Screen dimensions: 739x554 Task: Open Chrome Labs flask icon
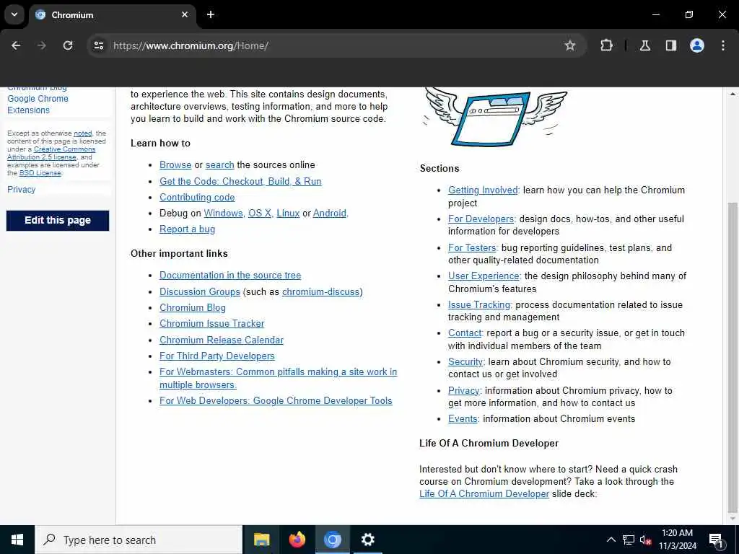[x=644, y=45]
